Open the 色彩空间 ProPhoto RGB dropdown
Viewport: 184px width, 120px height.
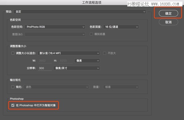click(55, 27)
